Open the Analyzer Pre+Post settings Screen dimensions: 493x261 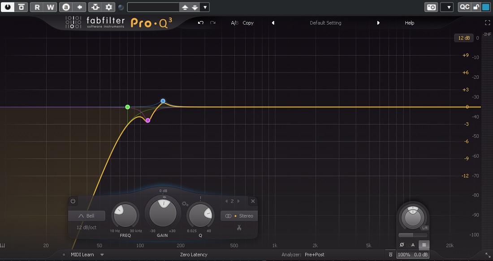click(303, 255)
